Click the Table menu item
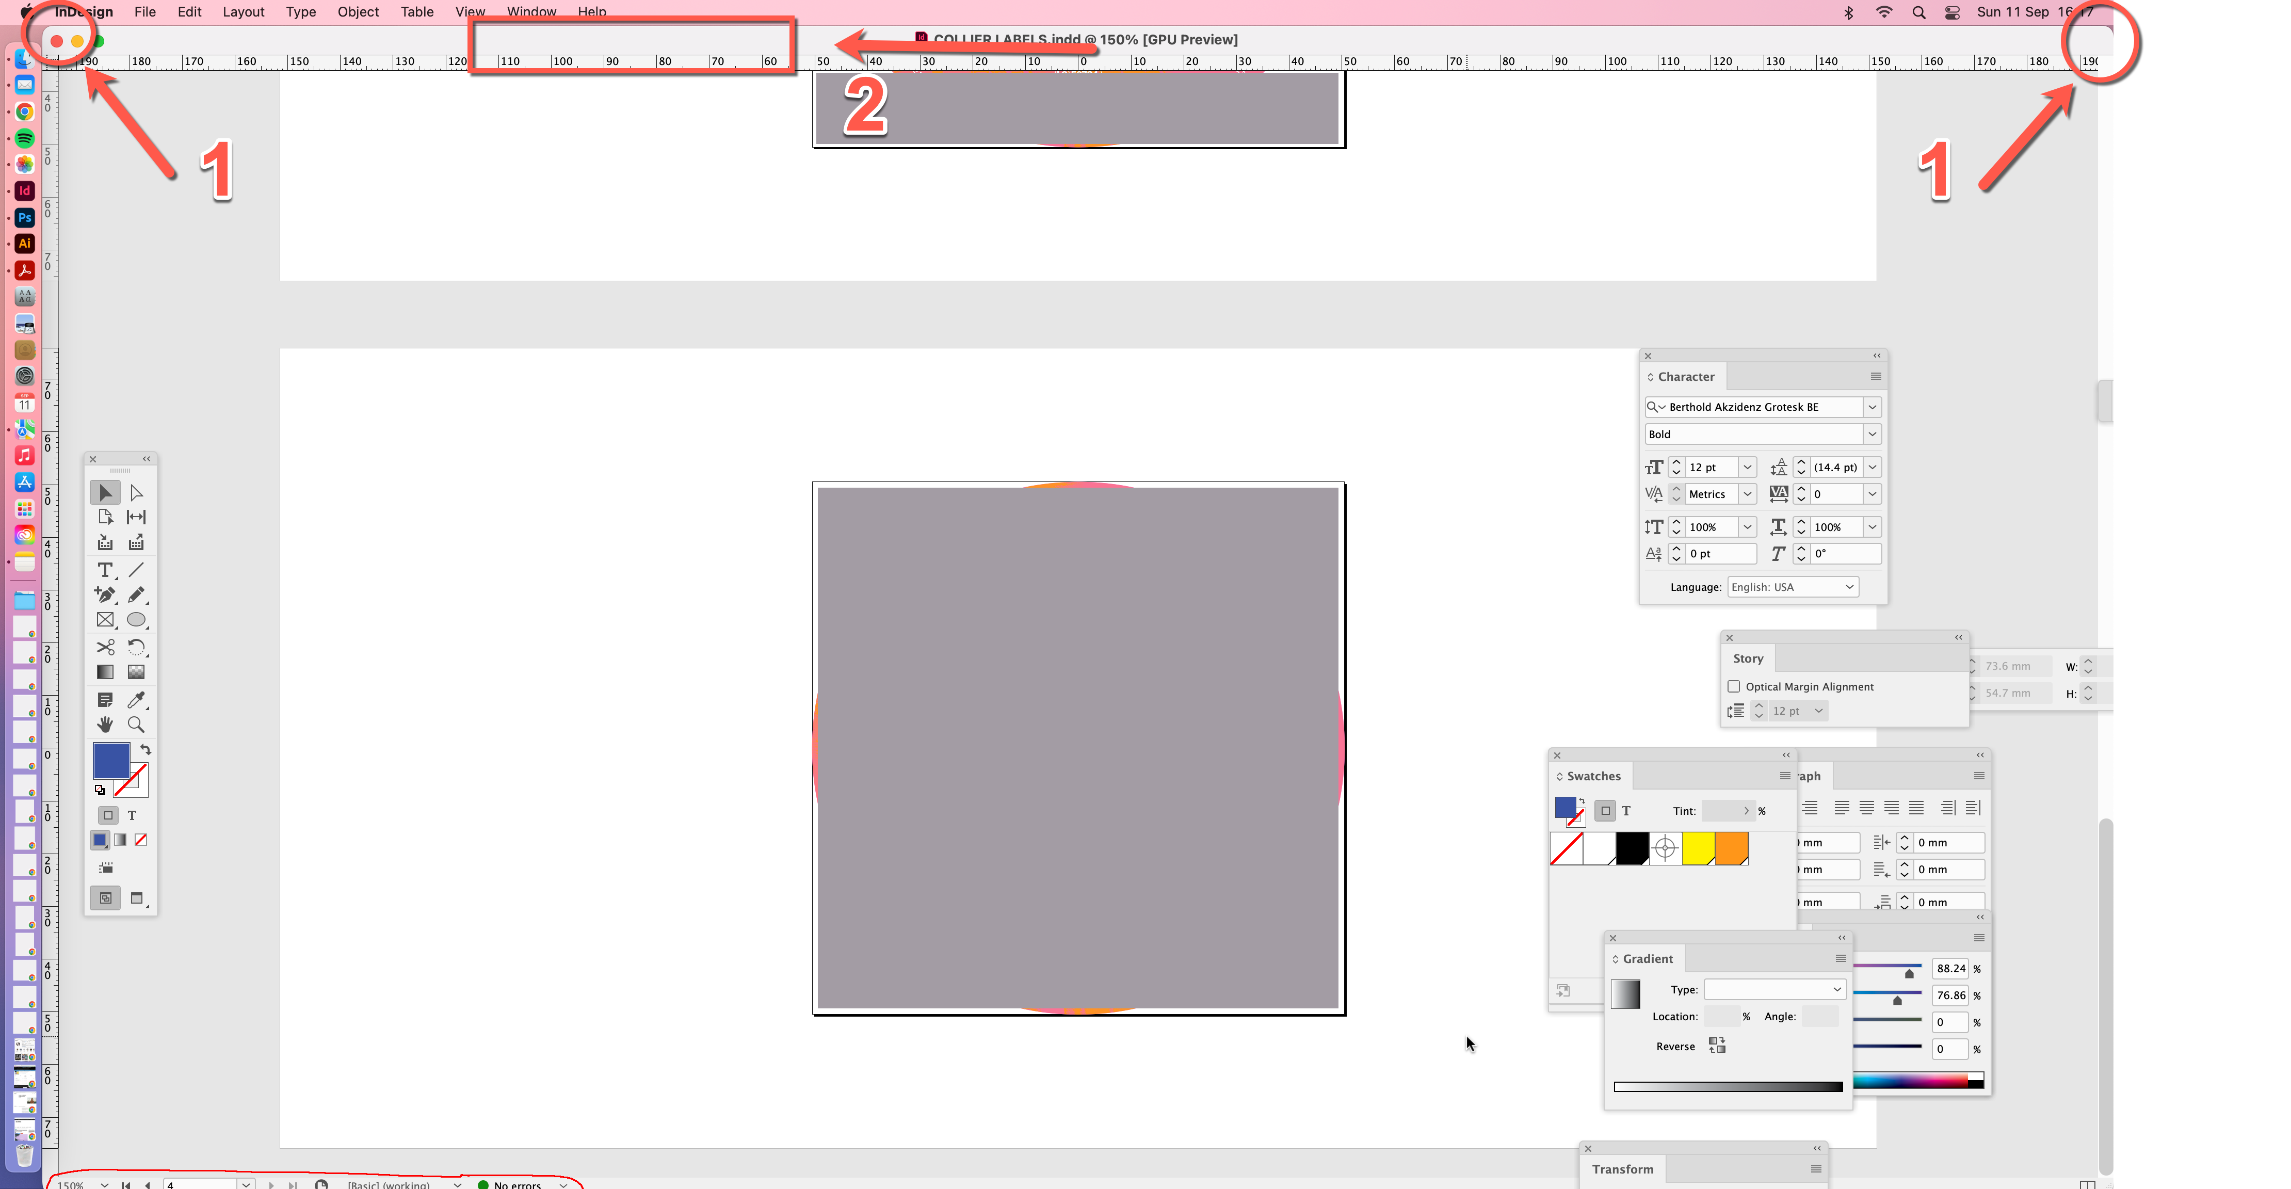Viewport: 2291px width, 1189px height. click(x=417, y=12)
